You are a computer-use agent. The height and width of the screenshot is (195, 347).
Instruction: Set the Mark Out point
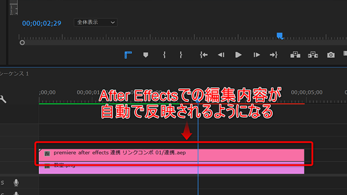[x=181, y=55]
